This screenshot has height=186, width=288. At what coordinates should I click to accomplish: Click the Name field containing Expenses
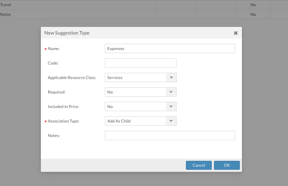[170, 49]
